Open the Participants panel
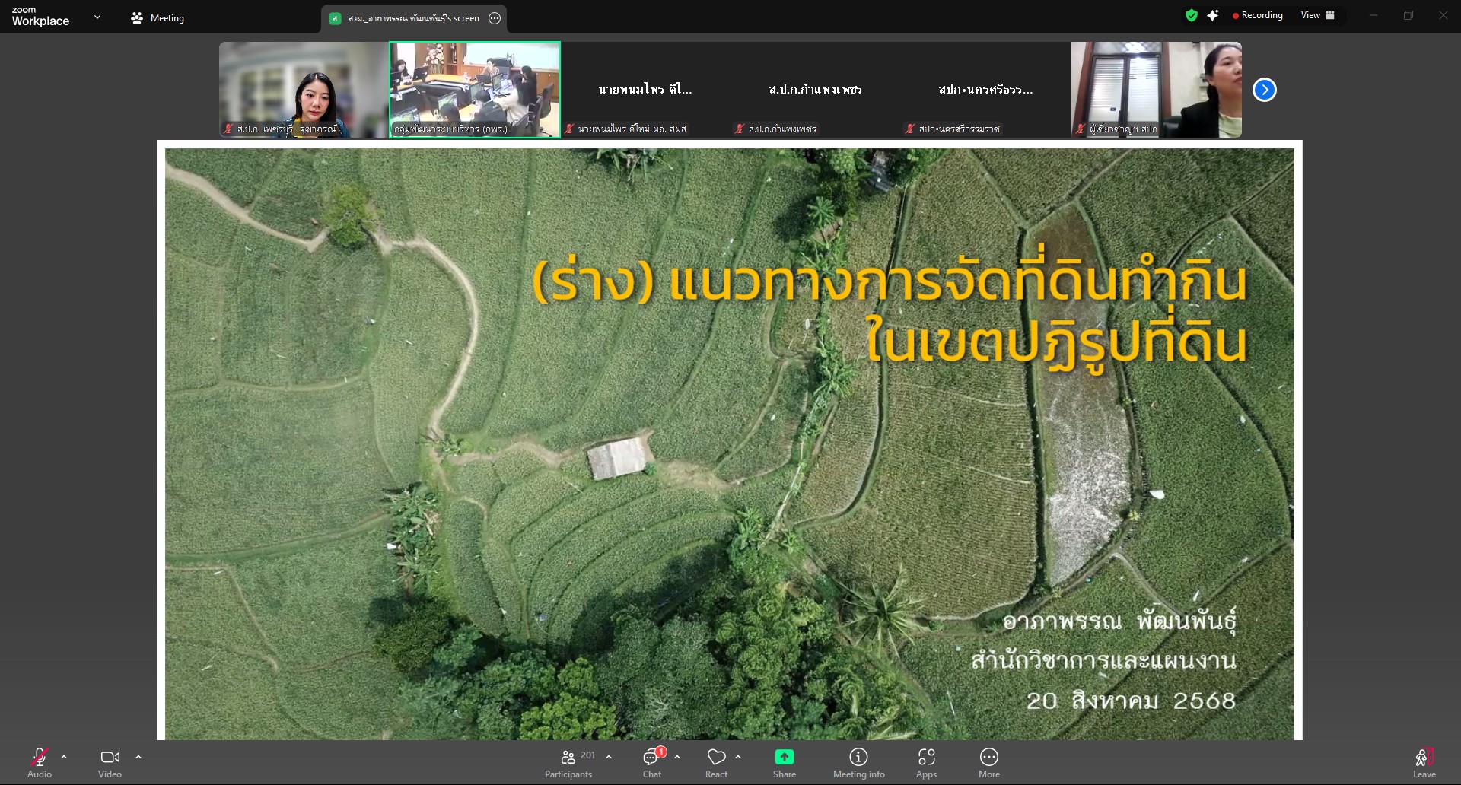1461x785 pixels. coord(568,763)
